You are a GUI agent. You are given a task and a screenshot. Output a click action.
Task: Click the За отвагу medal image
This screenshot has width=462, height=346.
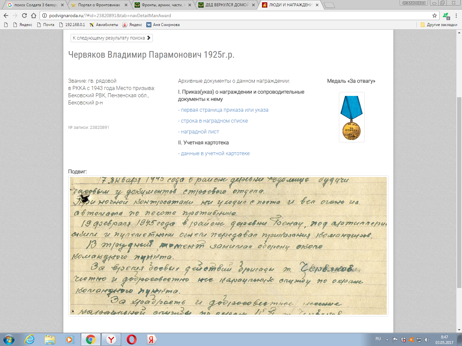point(352,117)
